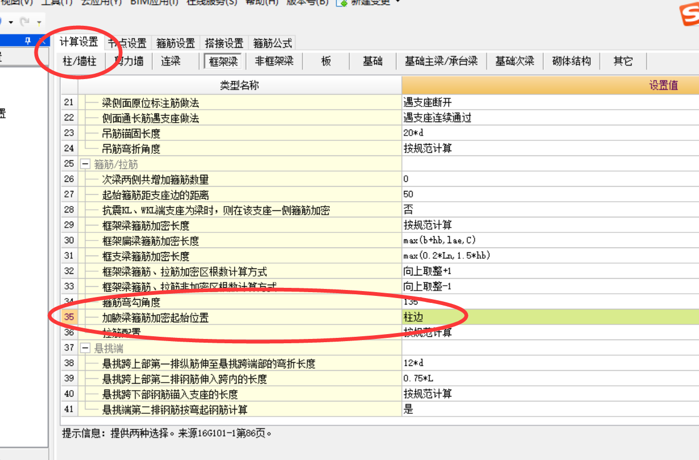Edit the 向上取整-1 value cell

click(x=550, y=287)
